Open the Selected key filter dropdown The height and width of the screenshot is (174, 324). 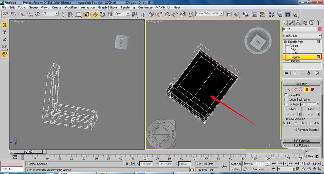257,163
